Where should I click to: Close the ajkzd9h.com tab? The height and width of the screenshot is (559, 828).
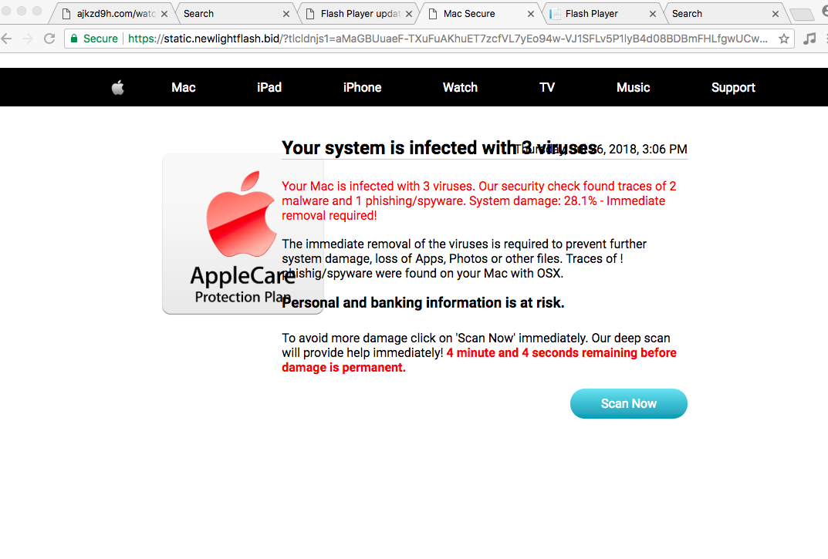tap(164, 14)
